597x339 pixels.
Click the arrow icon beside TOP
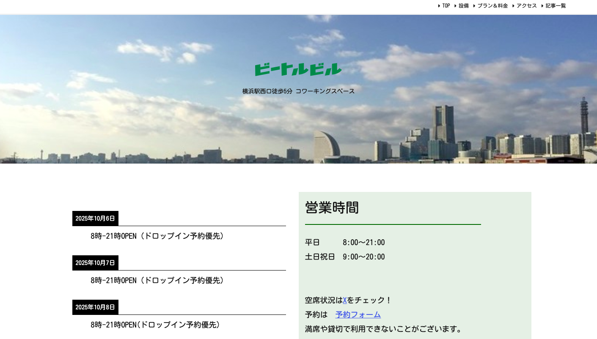click(439, 6)
